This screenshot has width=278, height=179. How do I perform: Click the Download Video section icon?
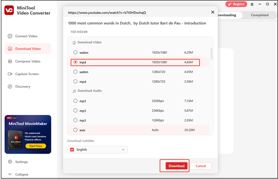(x=74, y=43)
